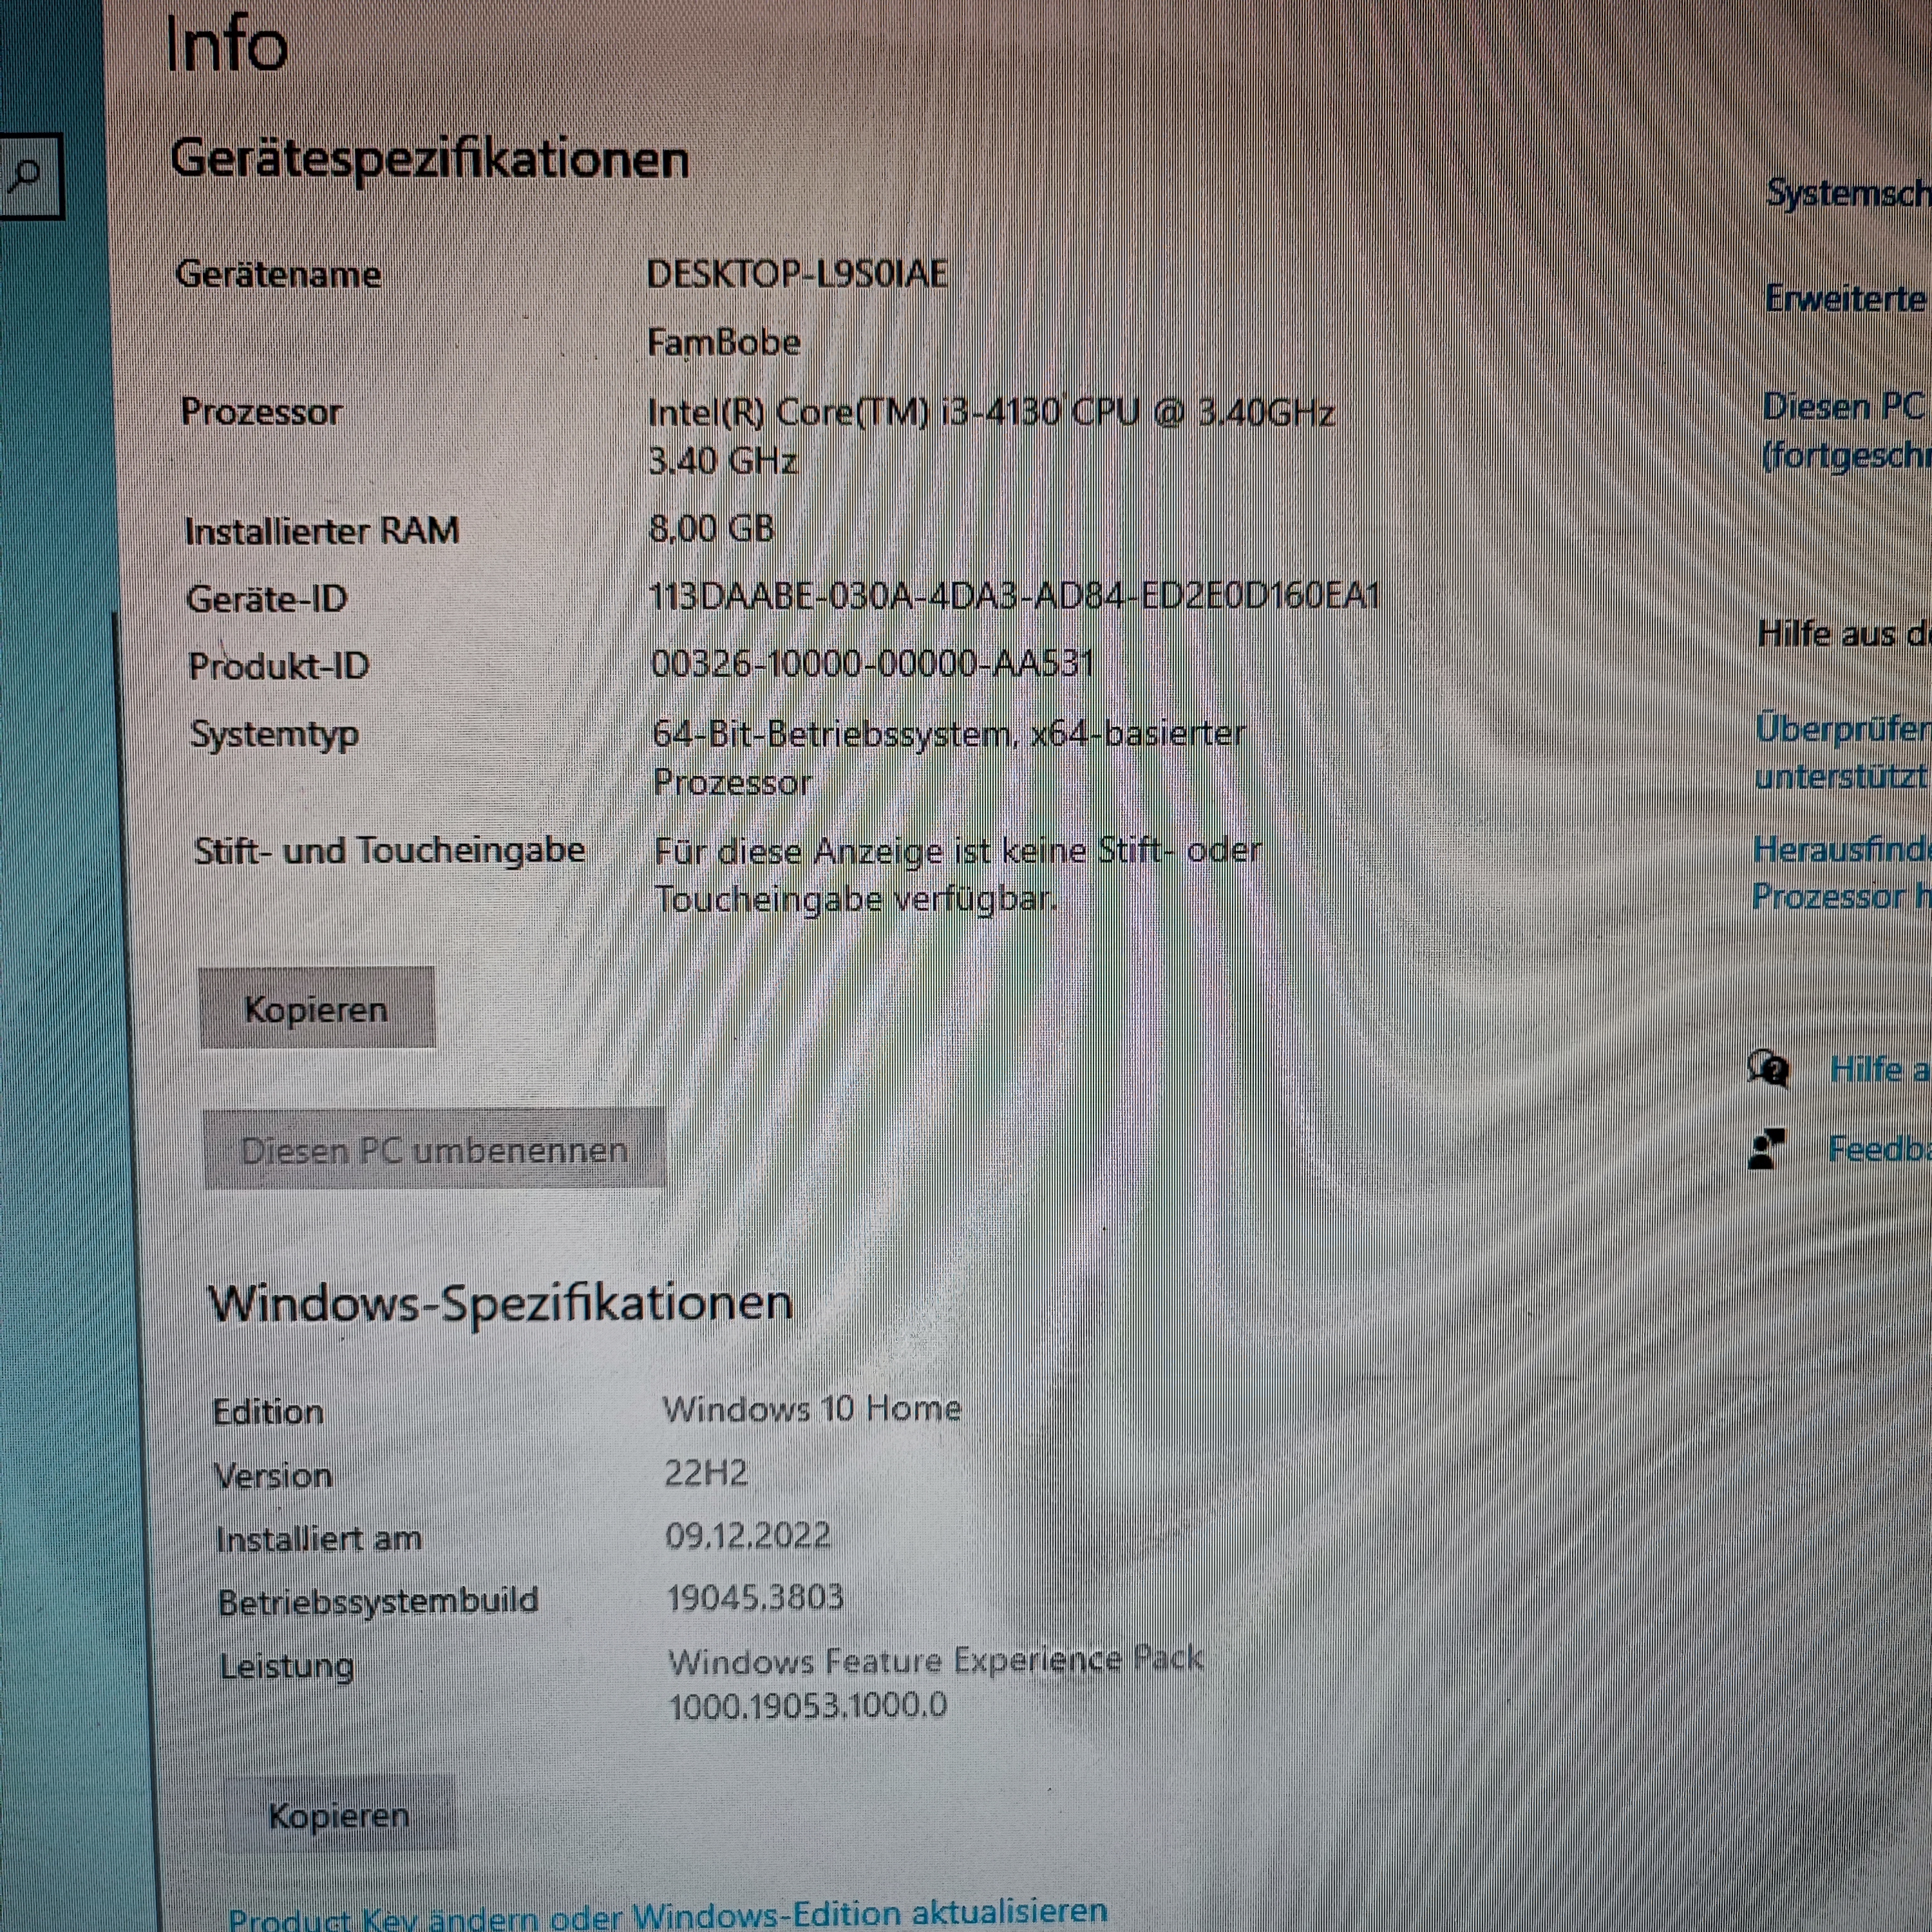The height and width of the screenshot is (1932, 1932).
Task: Open the Erweiterte system settings link
Action: [1846, 298]
